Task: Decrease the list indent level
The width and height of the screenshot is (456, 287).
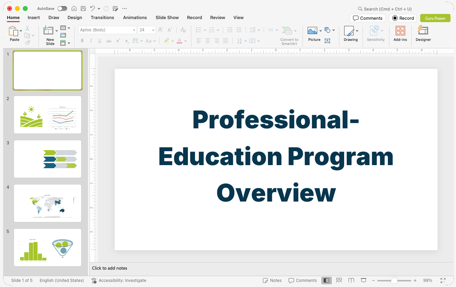Action: click(230, 30)
